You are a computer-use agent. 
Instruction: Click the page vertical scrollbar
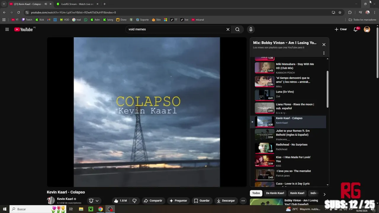point(377,53)
